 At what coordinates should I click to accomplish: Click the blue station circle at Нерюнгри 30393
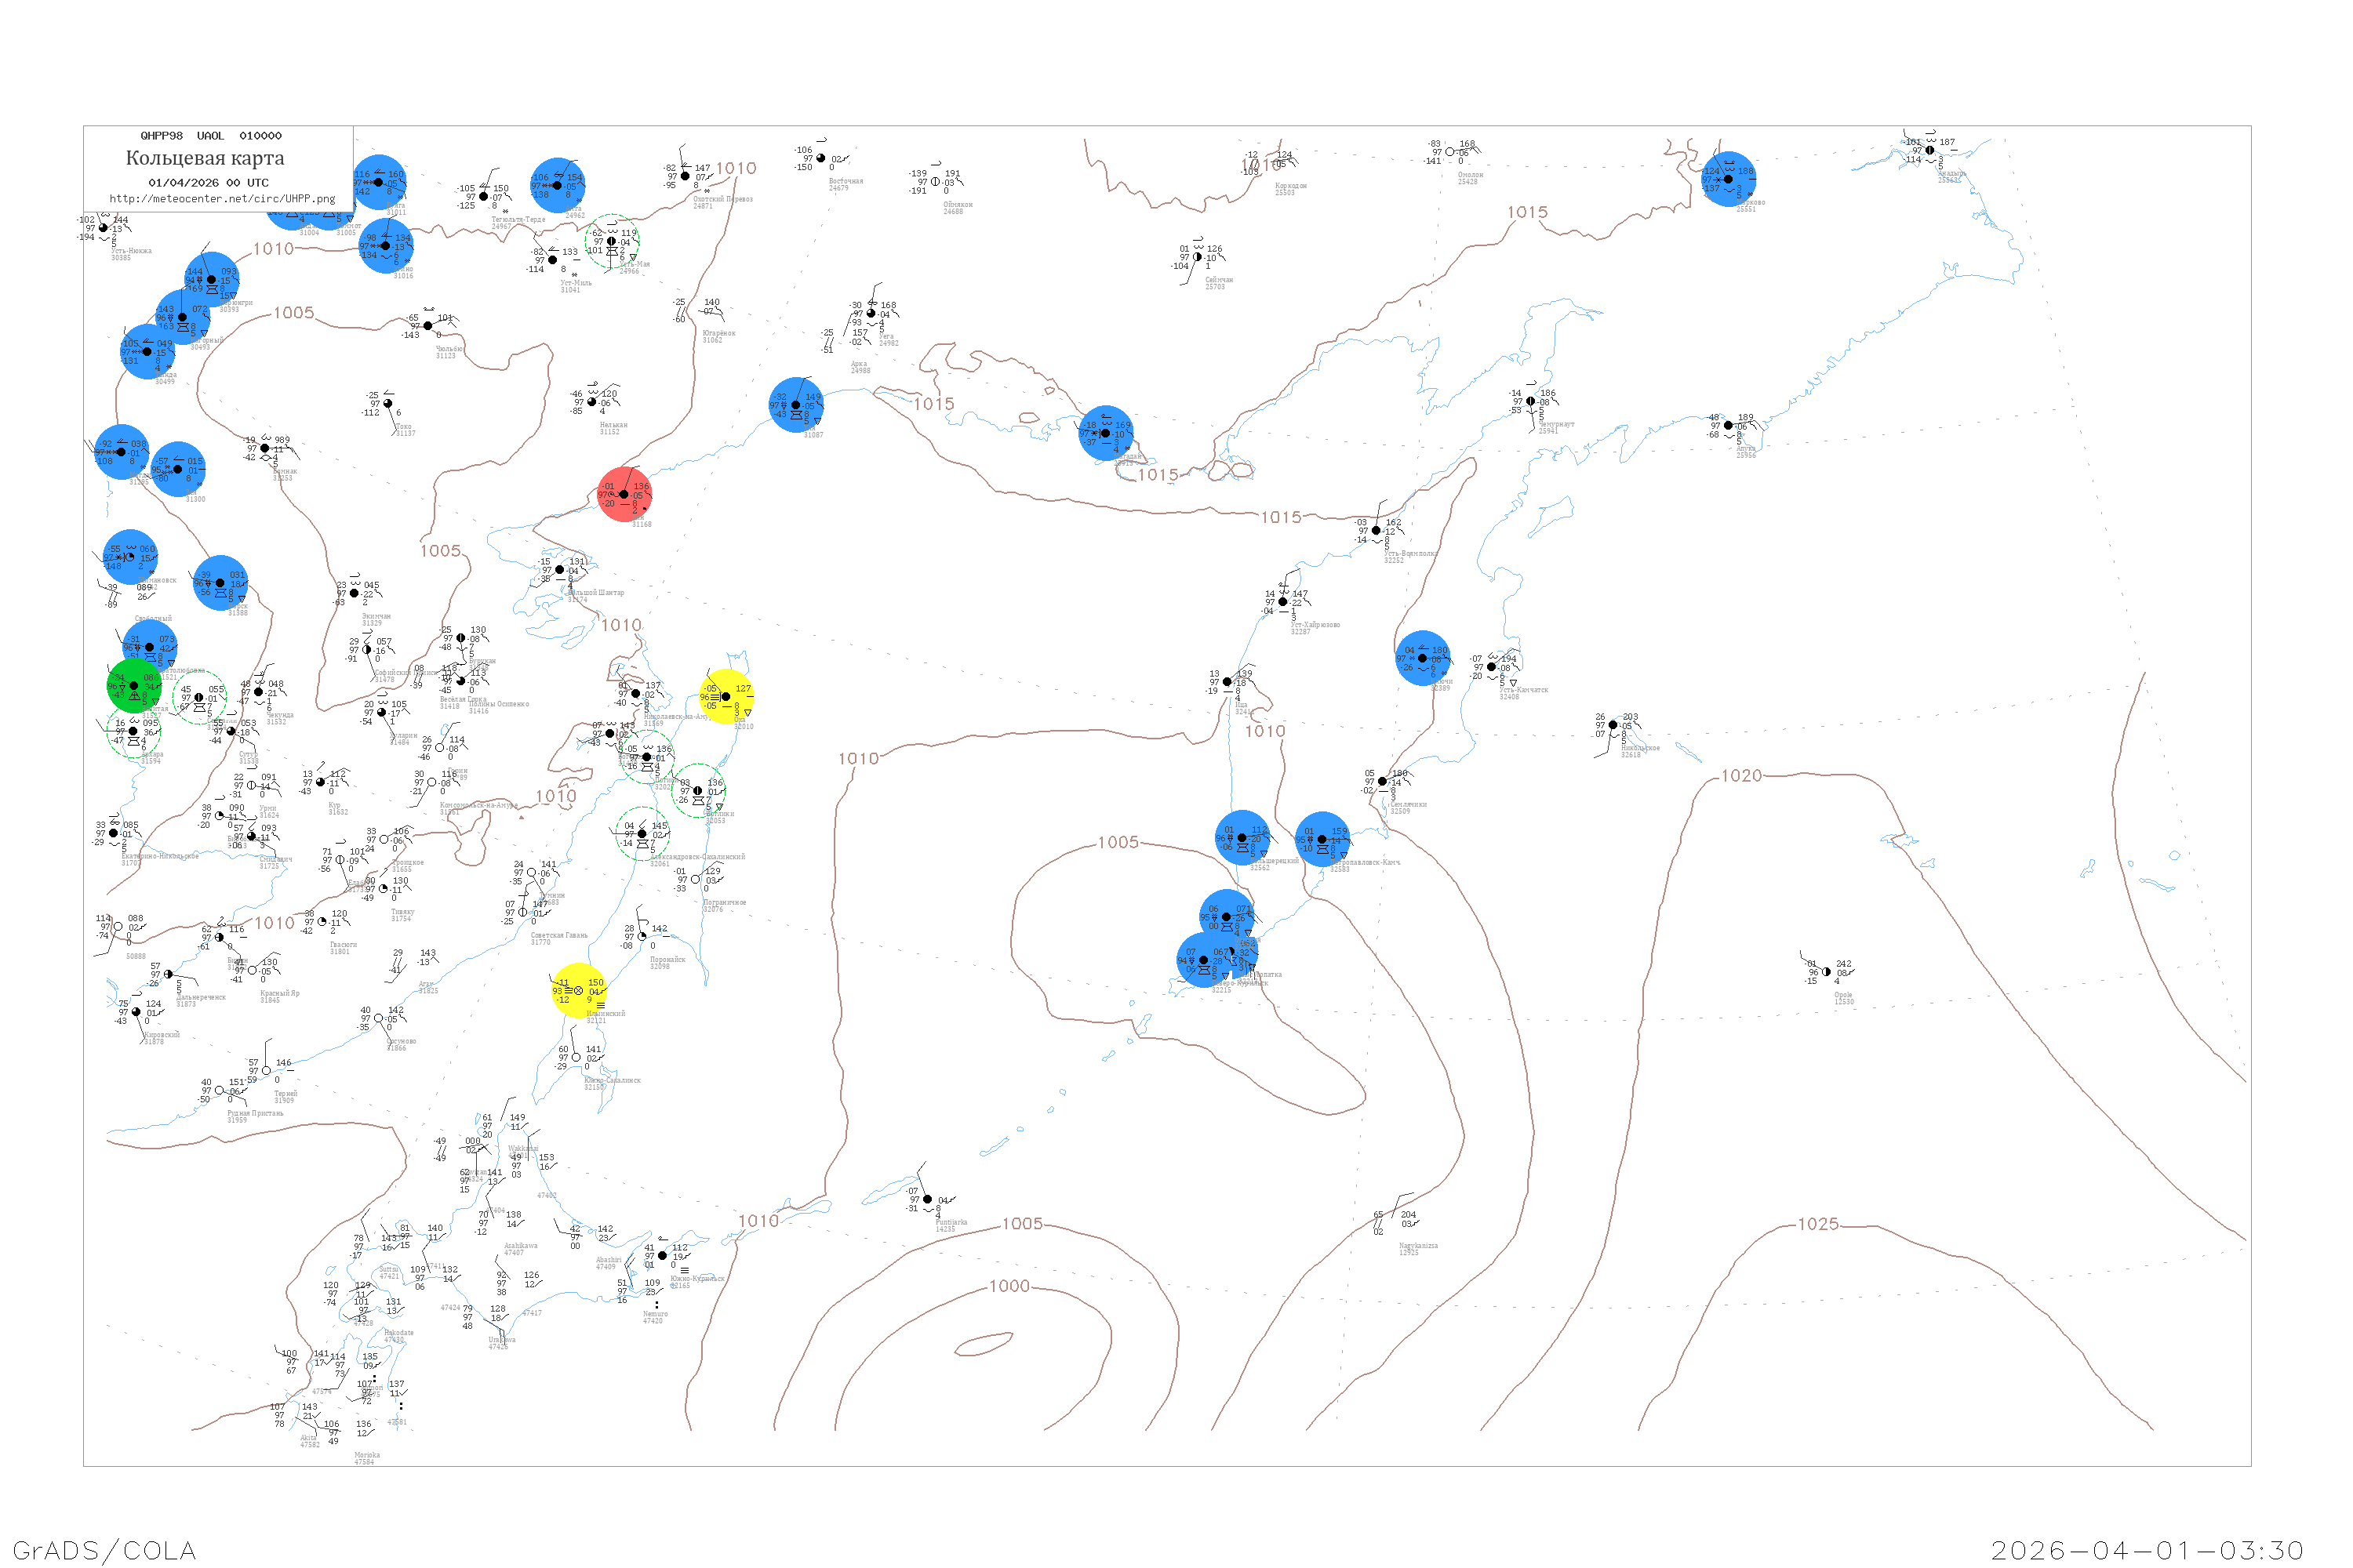pos(211,280)
